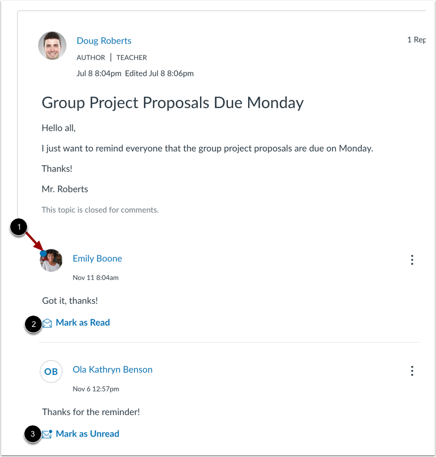Toggle Ola's reply back to unread
The width and height of the screenshot is (436, 457).
[x=87, y=433]
